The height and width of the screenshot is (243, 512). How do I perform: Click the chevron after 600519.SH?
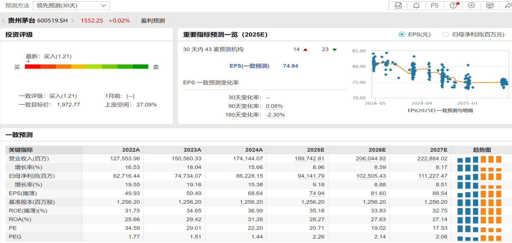coord(73,21)
